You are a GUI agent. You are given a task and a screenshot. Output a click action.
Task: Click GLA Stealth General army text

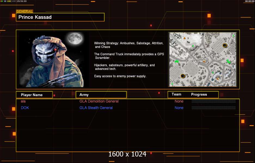click(x=96, y=108)
